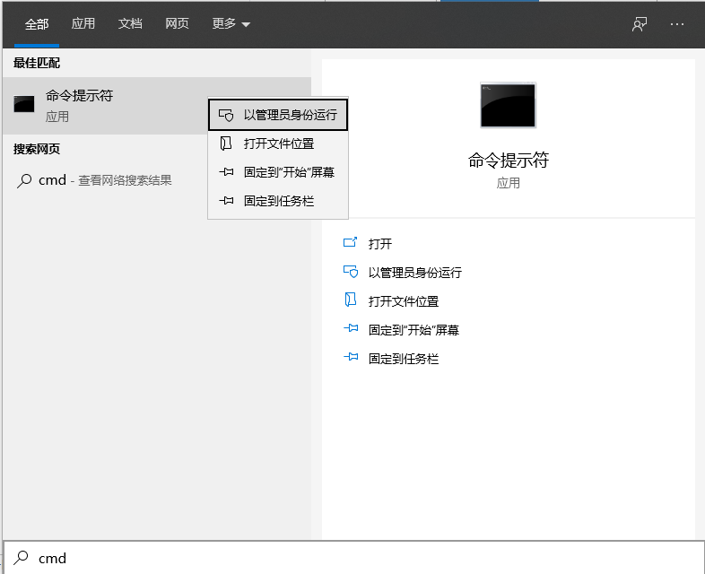705x574 pixels.
Task: Switch to the 文档 tab
Action: point(130,24)
